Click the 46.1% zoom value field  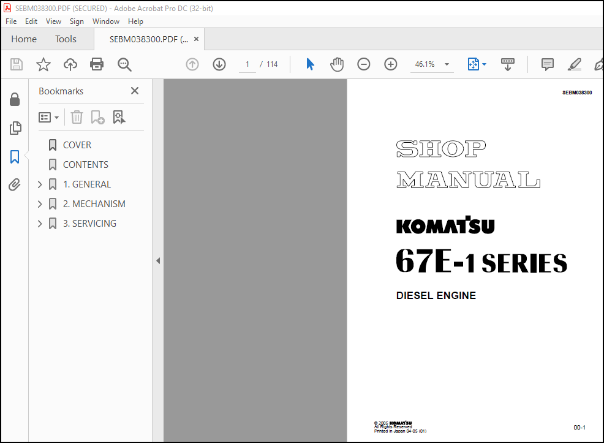click(x=425, y=64)
